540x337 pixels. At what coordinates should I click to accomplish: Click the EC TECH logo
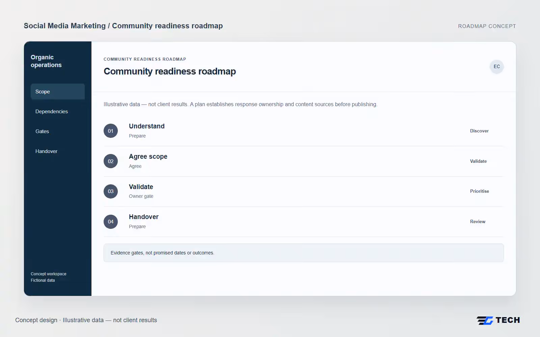(x=498, y=320)
